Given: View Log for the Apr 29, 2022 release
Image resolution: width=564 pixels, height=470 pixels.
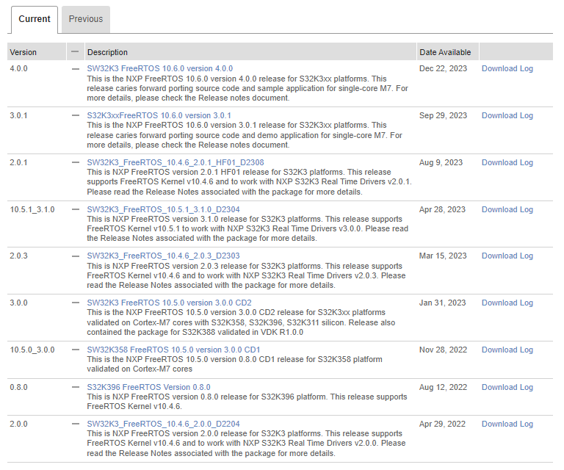Looking at the screenshot, I should (x=527, y=424).
